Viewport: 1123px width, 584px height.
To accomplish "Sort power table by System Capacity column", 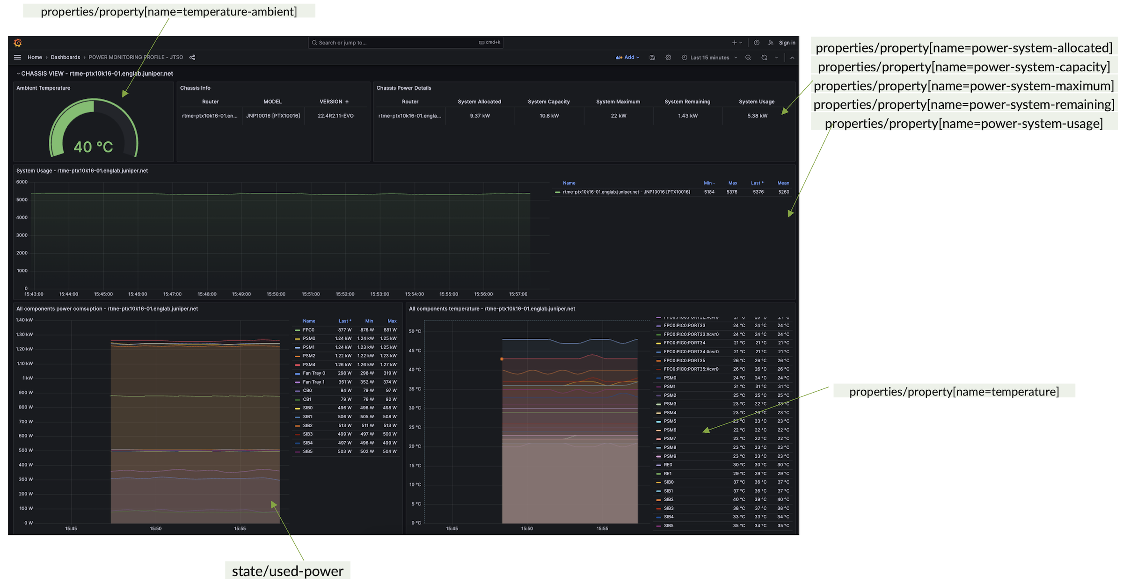I will coord(548,102).
